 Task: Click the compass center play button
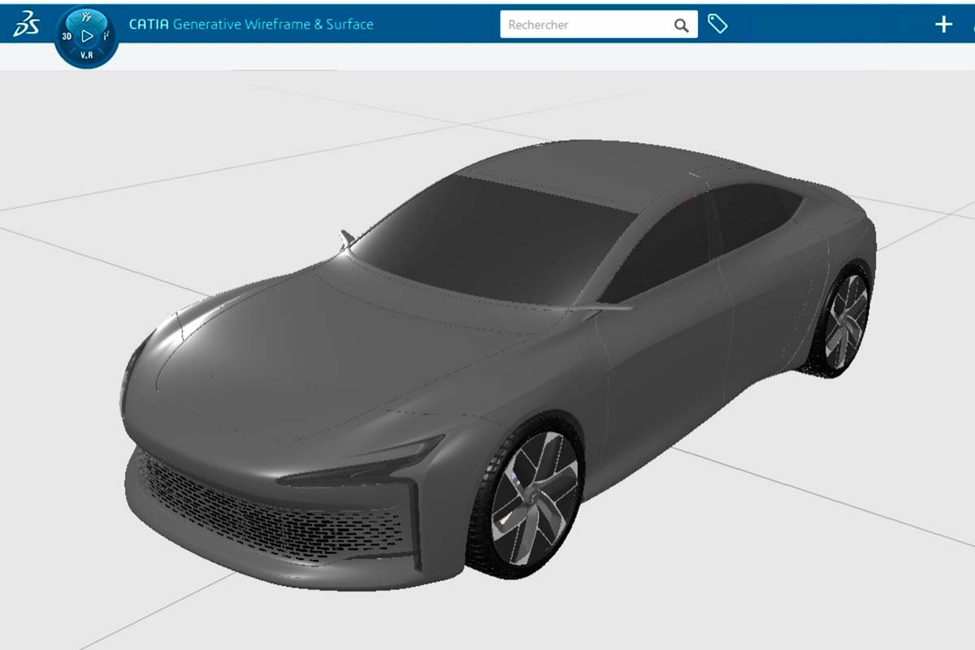[87, 37]
